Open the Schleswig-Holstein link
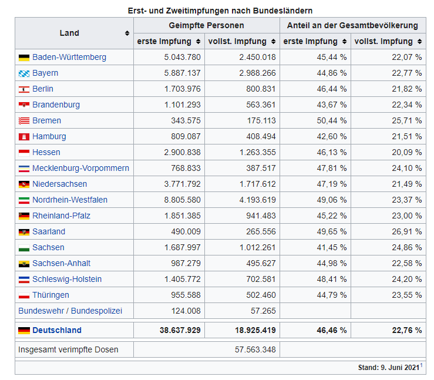The height and width of the screenshot is (380, 434). (67, 279)
